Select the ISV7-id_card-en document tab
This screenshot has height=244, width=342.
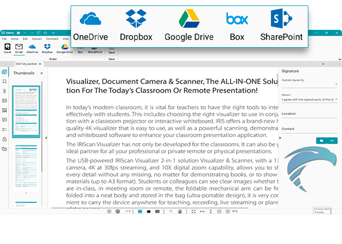tap(26, 64)
